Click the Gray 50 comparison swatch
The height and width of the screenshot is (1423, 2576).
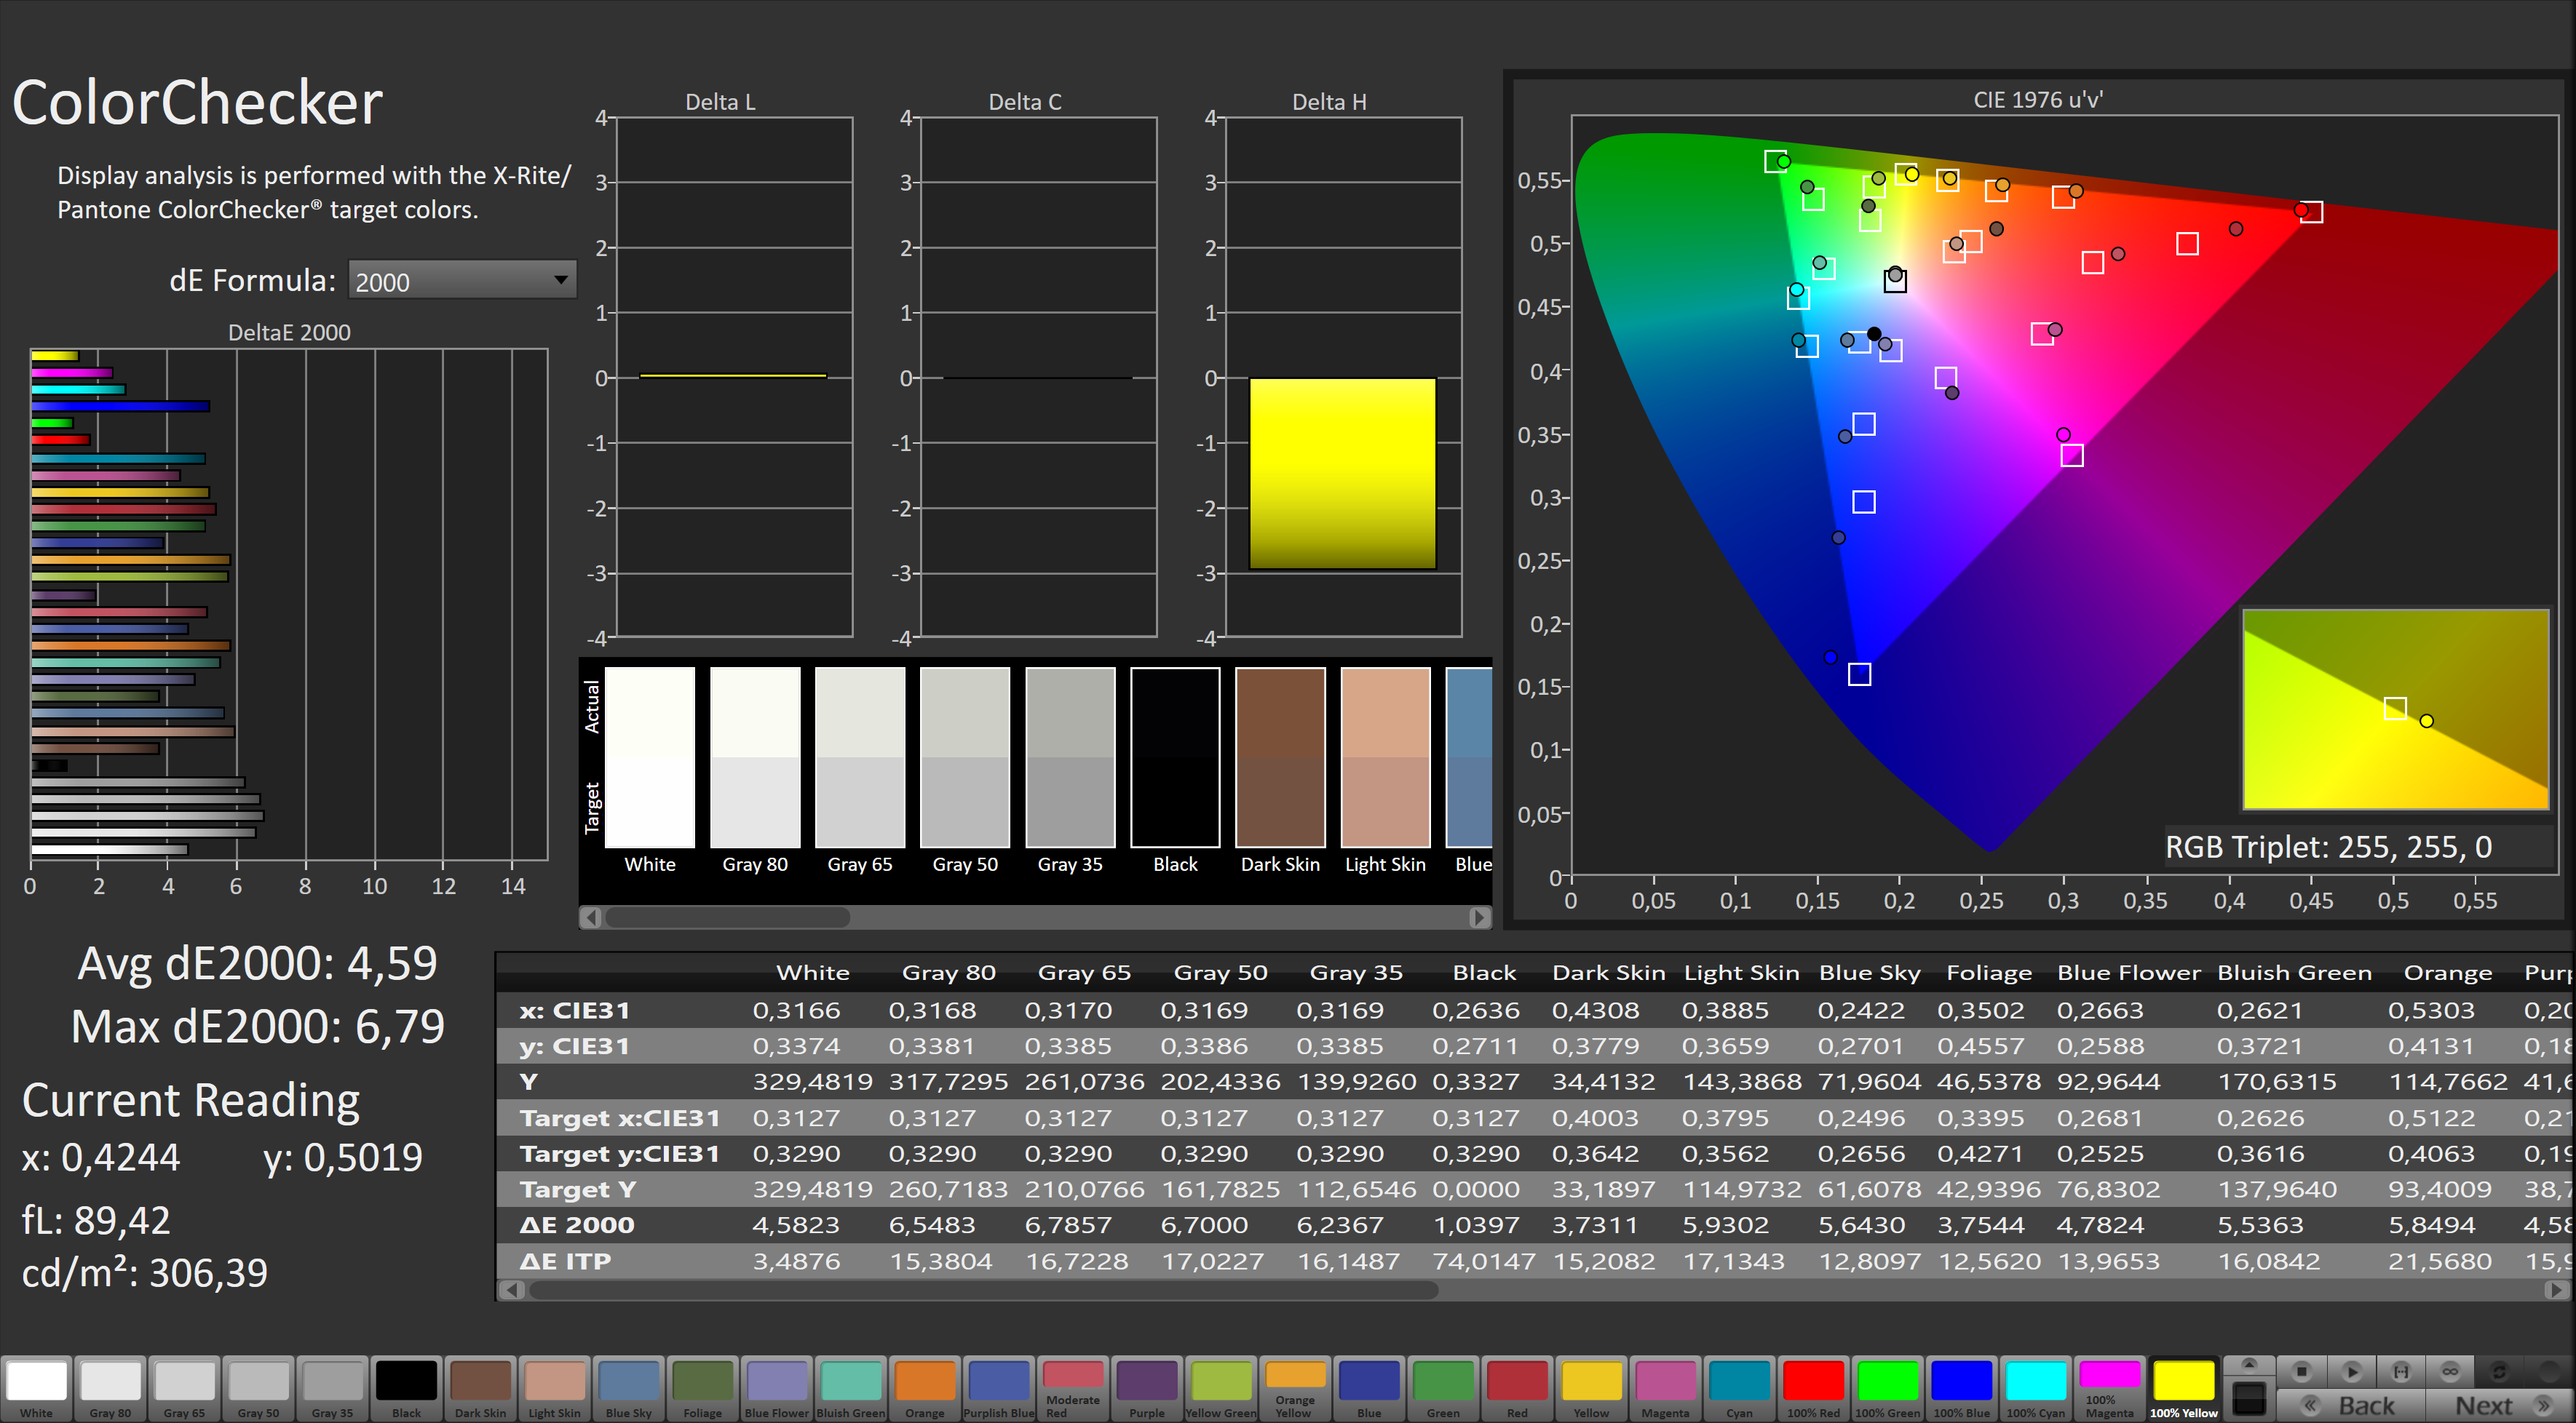[965, 757]
